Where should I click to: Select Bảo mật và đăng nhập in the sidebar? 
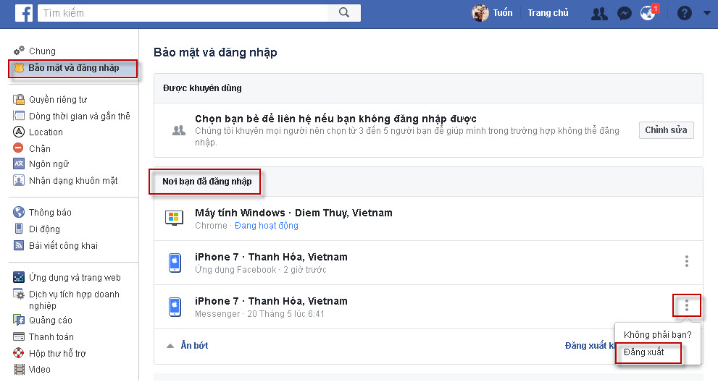(x=72, y=68)
